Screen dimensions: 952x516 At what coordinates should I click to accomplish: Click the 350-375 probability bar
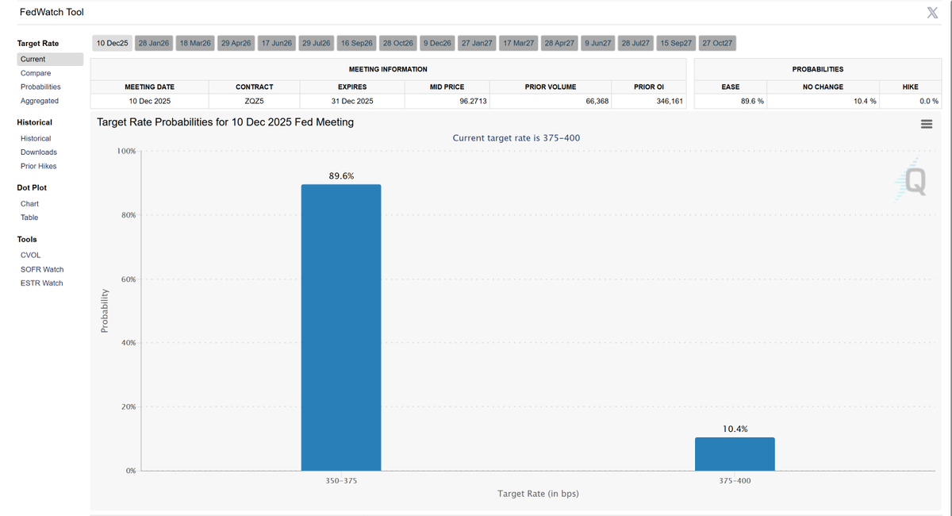coord(341,328)
